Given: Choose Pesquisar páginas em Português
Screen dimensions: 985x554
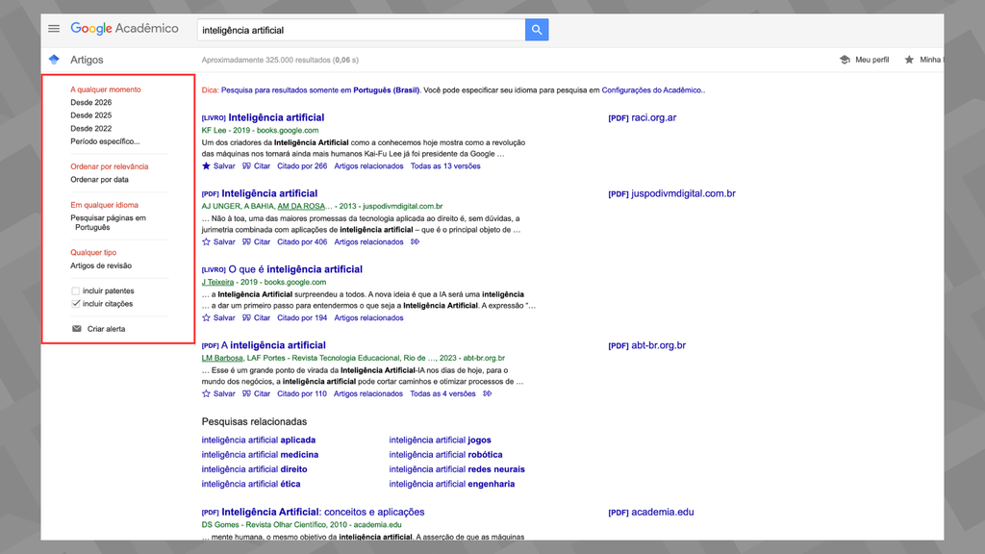Looking at the screenshot, I should pos(108,222).
